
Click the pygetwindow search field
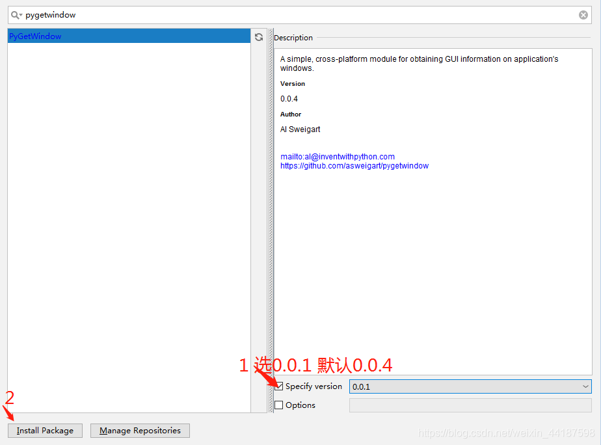[300, 15]
